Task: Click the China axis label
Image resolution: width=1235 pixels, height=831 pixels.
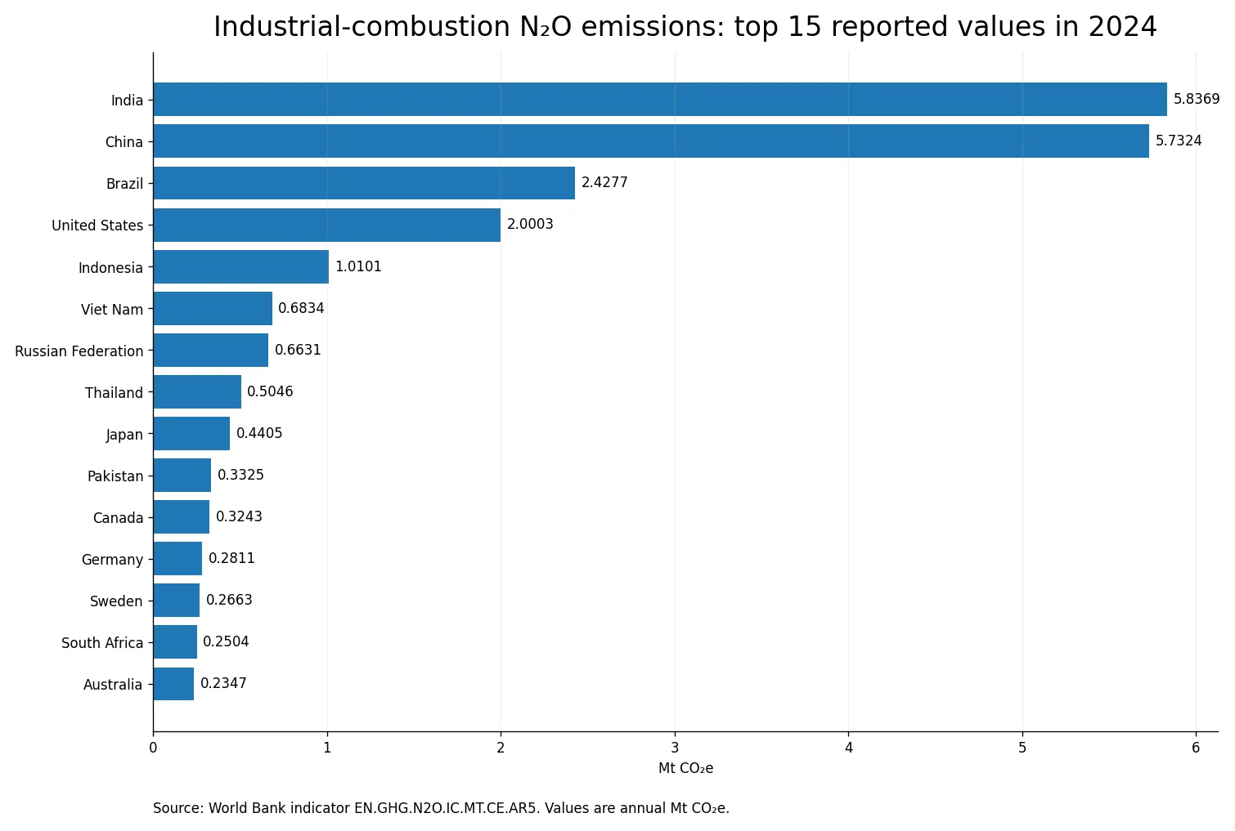Action: click(123, 142)
